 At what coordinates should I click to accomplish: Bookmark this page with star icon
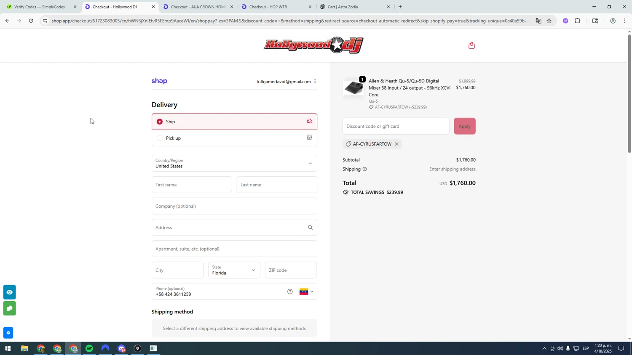pos(549,21)
